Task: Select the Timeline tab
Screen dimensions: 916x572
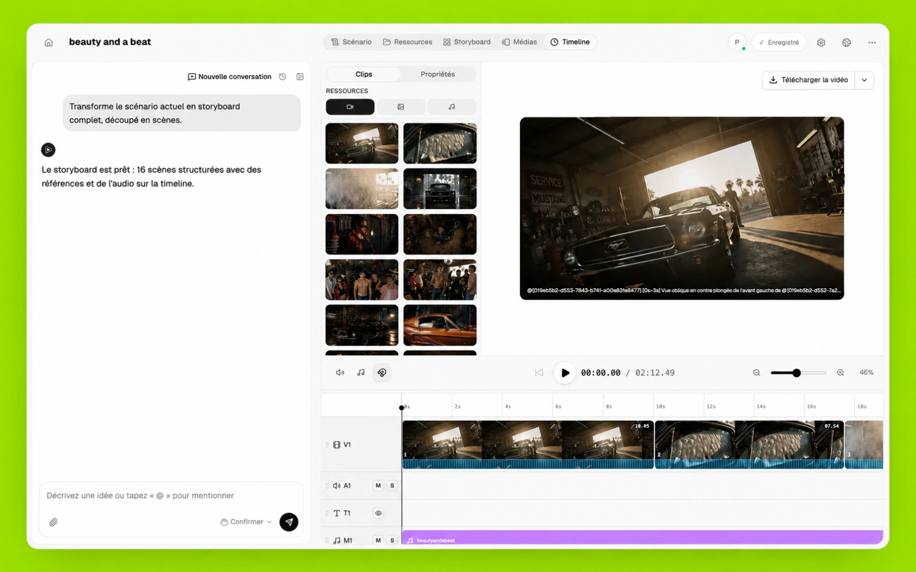Action: coord(570,42)
